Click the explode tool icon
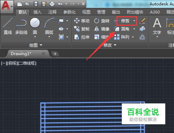This screenshot has width=174, height=133. pos(142,29)
